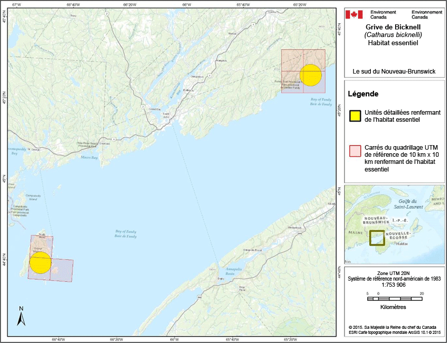Click the Maces Bay label

pos(88,157)
